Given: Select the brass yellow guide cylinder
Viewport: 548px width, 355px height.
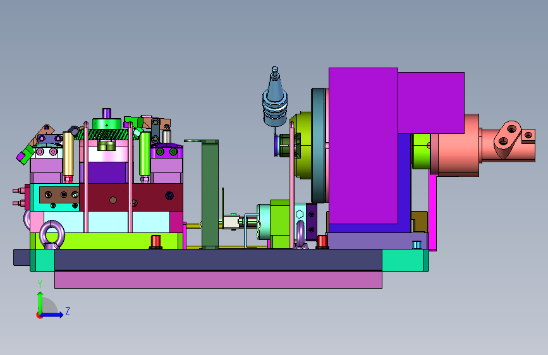Looking at the screenshot, I should 68,154.
